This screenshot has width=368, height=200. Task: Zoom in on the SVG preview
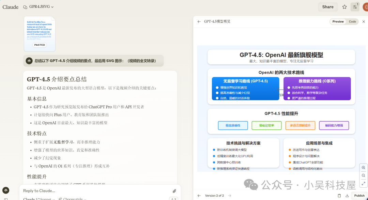click(363, 168)
